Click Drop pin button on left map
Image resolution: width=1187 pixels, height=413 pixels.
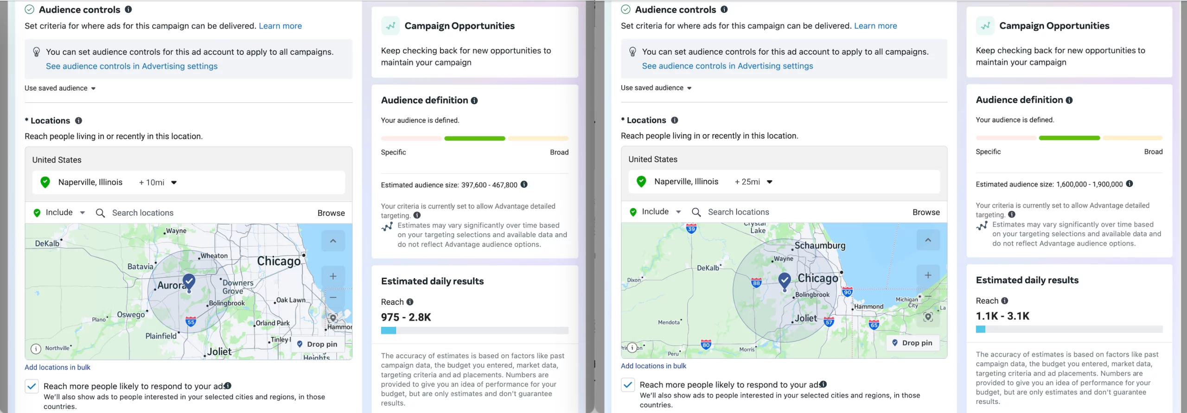coord(317,344)
